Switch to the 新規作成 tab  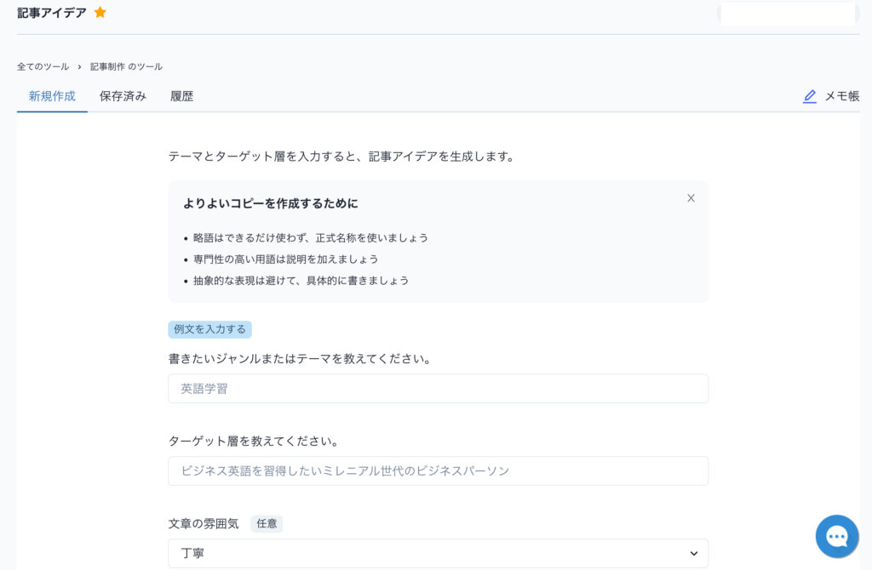[52, 97]
